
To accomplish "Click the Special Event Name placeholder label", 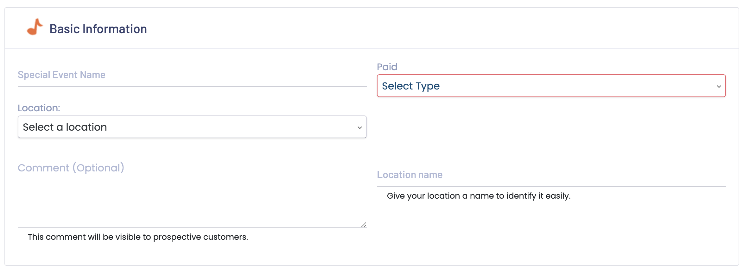I will pyautogui.click(x=61, y=75).
